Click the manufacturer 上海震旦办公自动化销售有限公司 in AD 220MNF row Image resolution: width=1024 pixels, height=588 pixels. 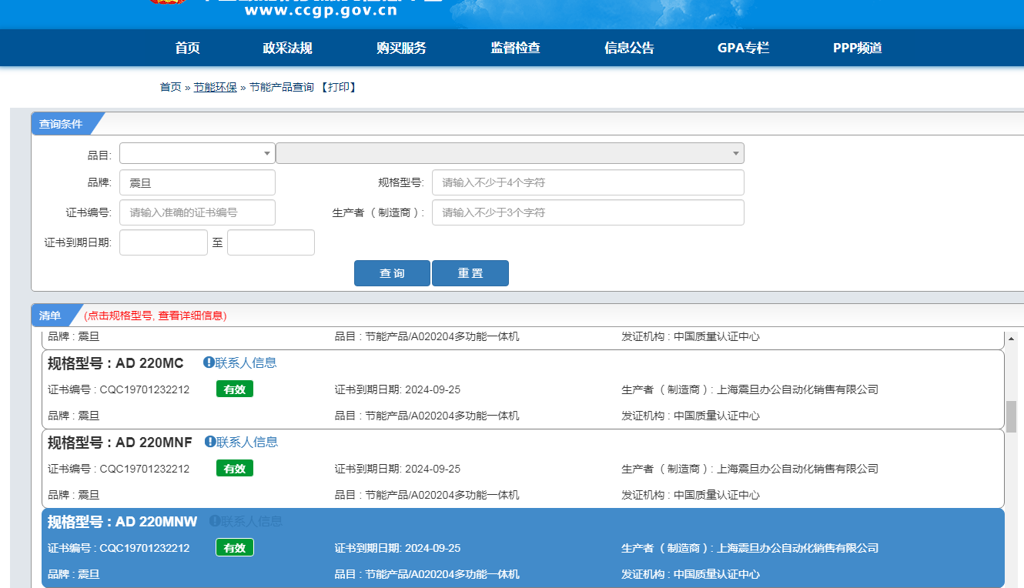798,469
